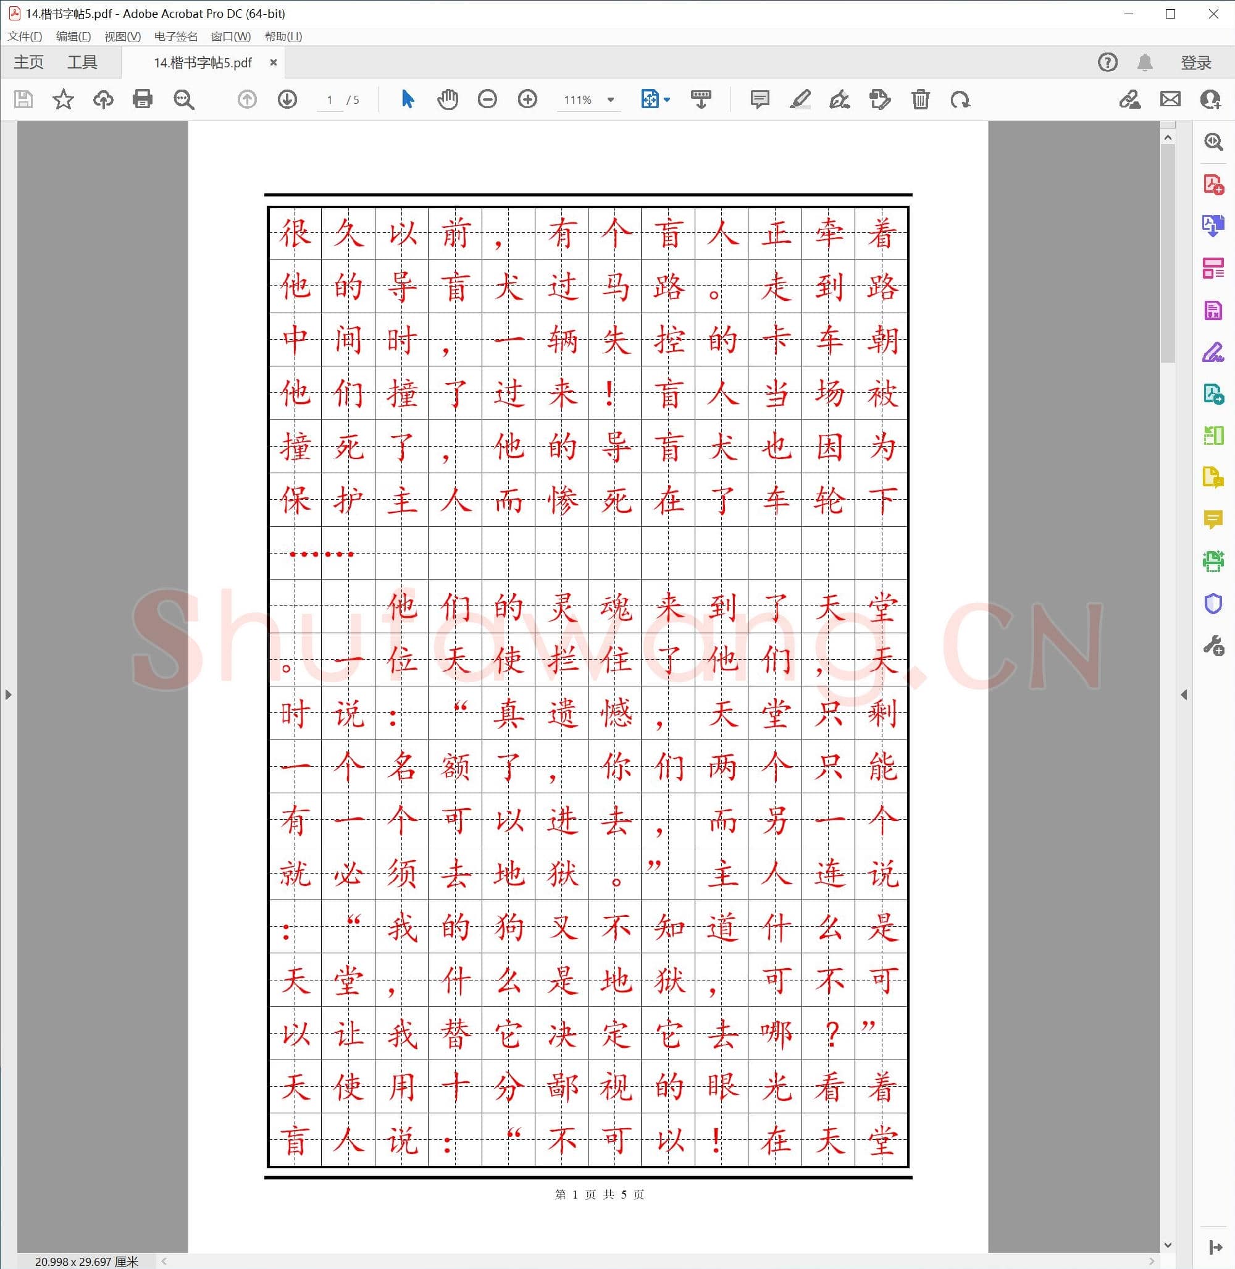Switch to the 工具 tab
This screenshot has height=1269, width=1235.
tap(82, 62)
